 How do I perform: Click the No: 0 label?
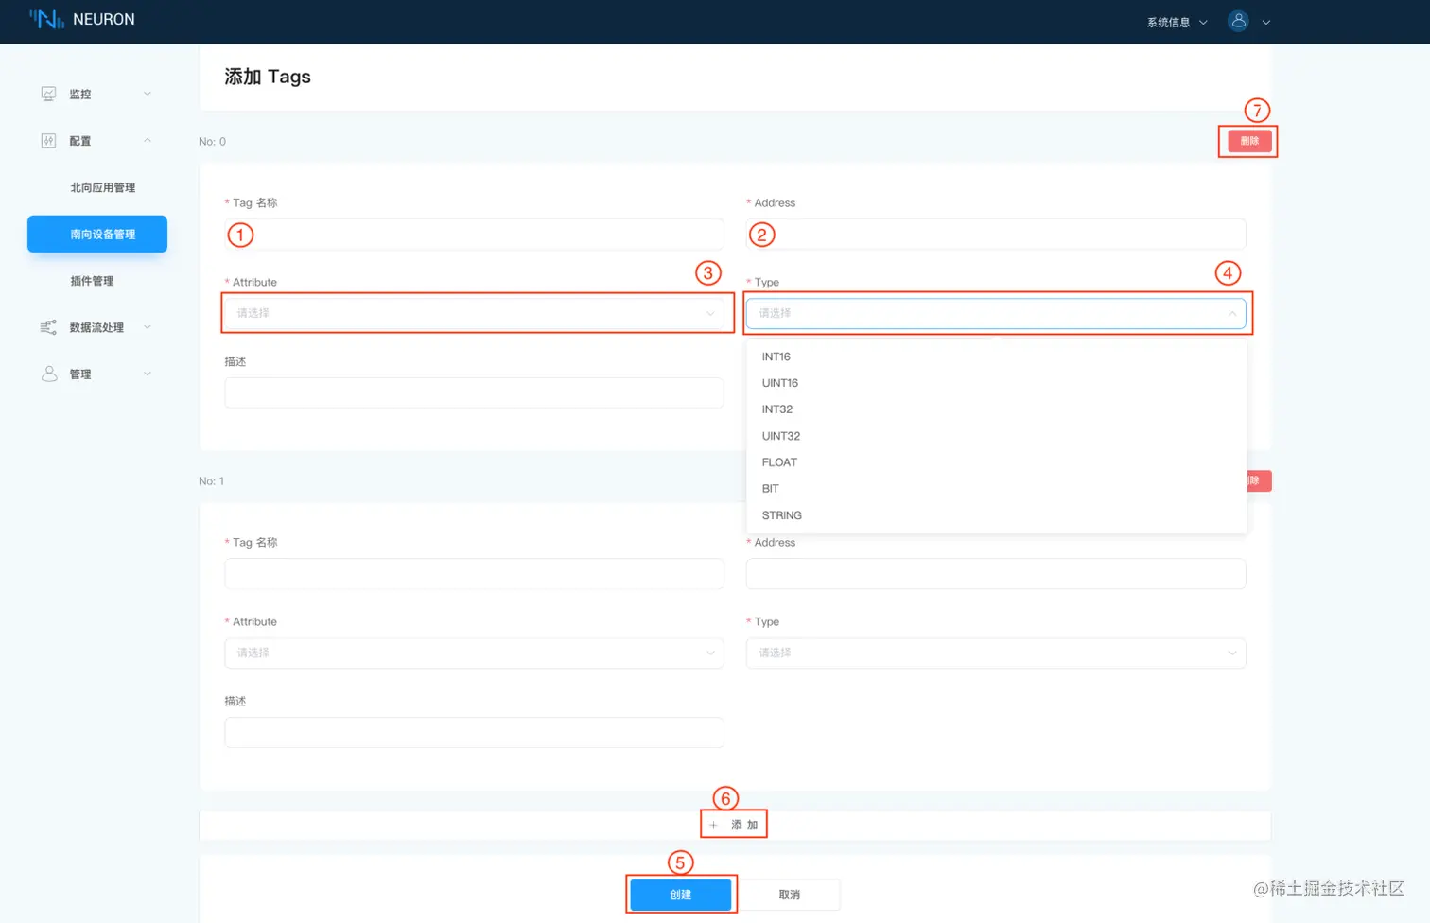click(212, 142)
